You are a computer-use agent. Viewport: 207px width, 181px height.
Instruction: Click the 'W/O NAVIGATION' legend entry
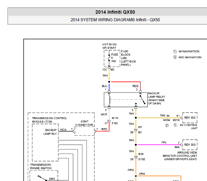pyautogui.click(x=190, y=57)
